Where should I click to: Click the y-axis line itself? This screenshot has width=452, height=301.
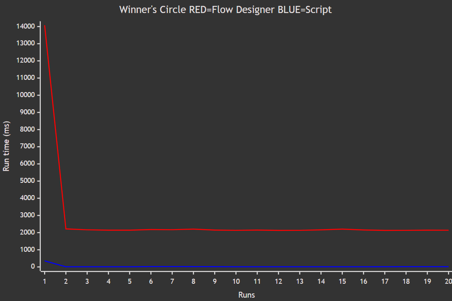[40, 147]
